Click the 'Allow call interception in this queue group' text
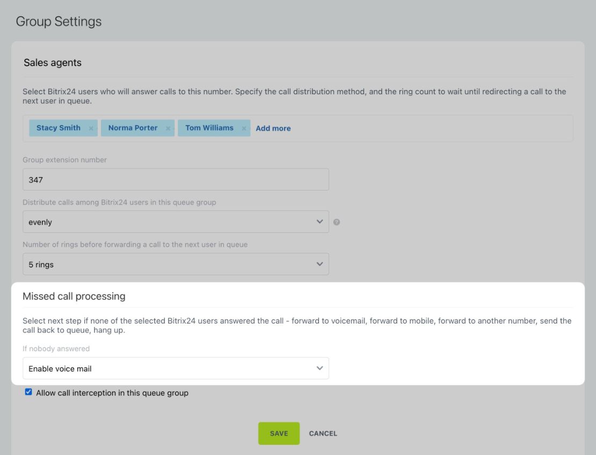596x455 pixels. (x=112, y=393)
